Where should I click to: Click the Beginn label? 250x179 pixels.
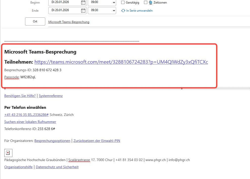[x=35, y=3]
